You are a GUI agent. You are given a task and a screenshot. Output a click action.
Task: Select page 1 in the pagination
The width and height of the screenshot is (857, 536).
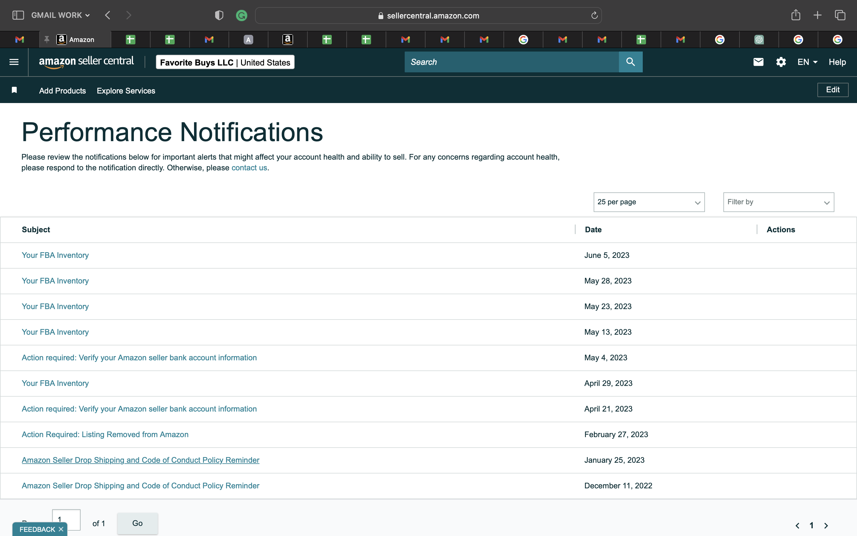(x=811, y=525)
